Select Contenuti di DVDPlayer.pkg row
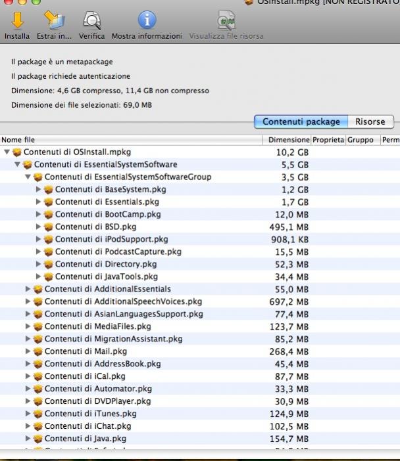 coord(200,401)
